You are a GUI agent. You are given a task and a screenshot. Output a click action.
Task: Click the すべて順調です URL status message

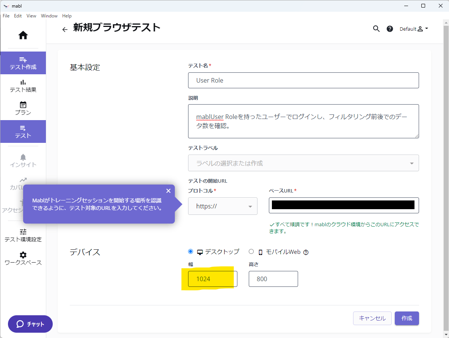[344, 228]
